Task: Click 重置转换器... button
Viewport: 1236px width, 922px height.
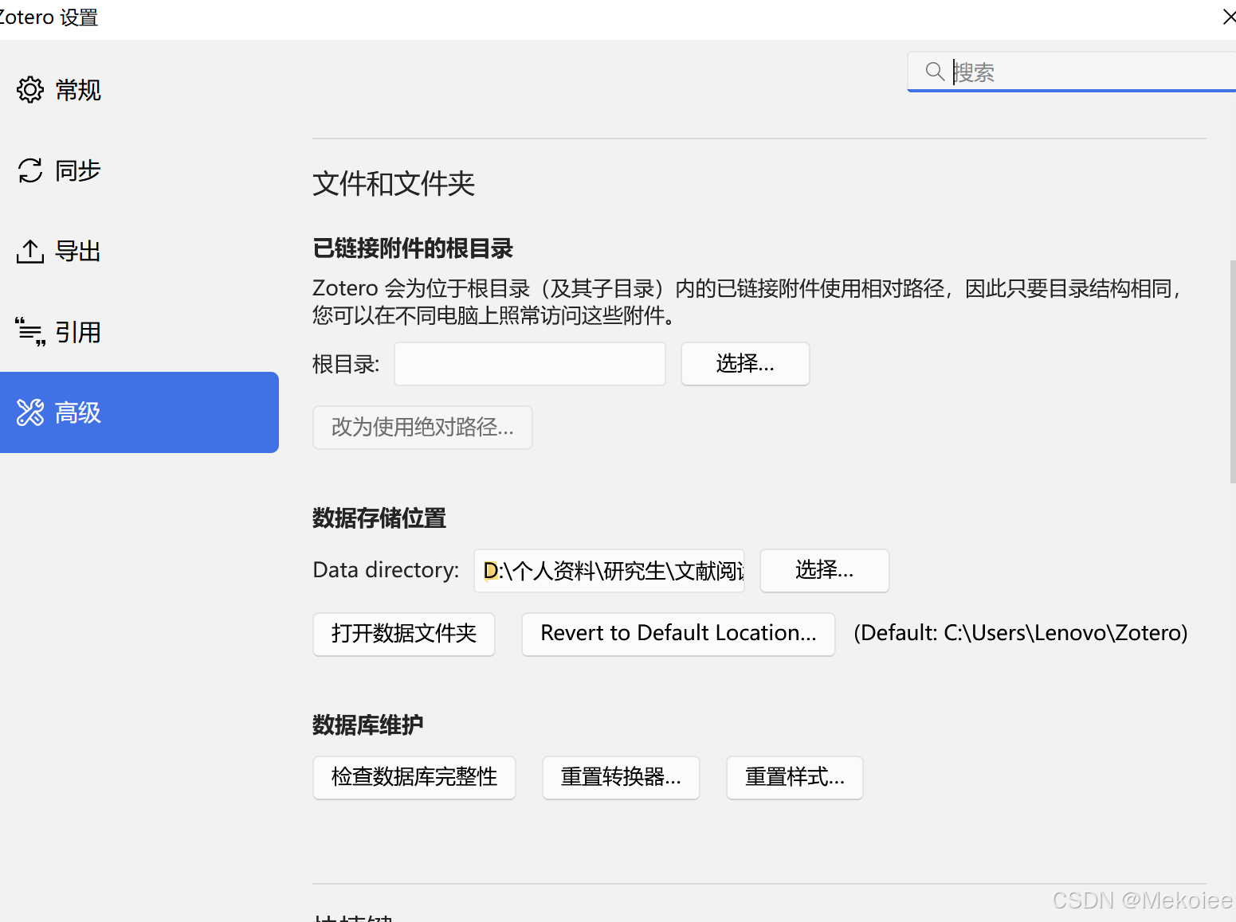Action: coord(621,777)
